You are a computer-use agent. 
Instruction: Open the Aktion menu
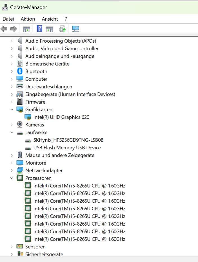tap(28, 19)
